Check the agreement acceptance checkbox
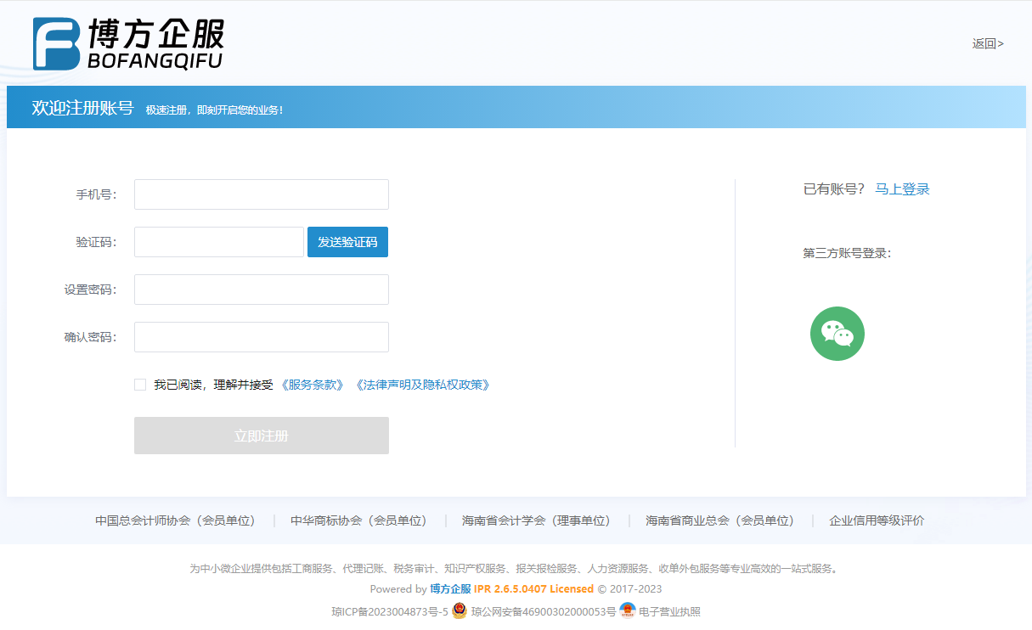Viewport: 1032px width, 630px height. click(x=140, y=385)
